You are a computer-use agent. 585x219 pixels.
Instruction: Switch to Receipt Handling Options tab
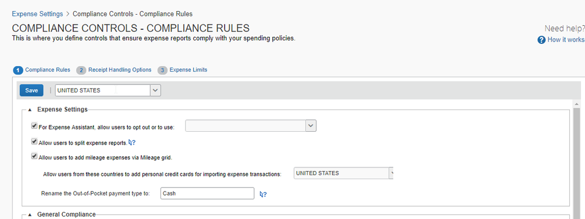(x=120, y=70)
